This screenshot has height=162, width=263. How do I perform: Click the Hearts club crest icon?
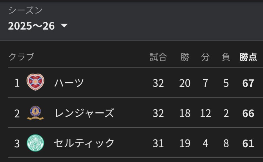[35, 82]
